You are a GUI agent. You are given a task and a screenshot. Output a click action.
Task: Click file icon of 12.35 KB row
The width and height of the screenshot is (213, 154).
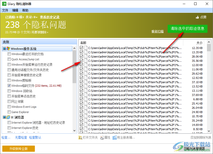point(86,48)
